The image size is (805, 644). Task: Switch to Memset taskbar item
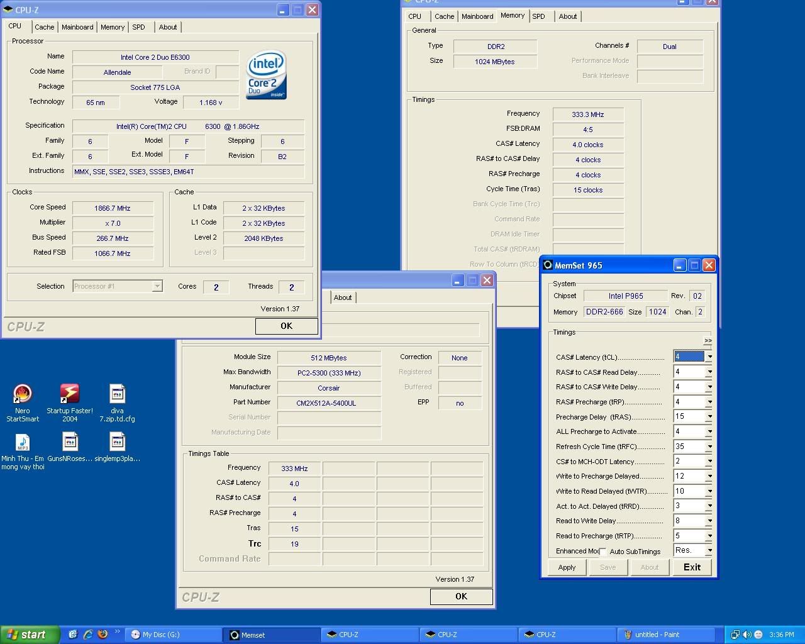tap(272, 635)
